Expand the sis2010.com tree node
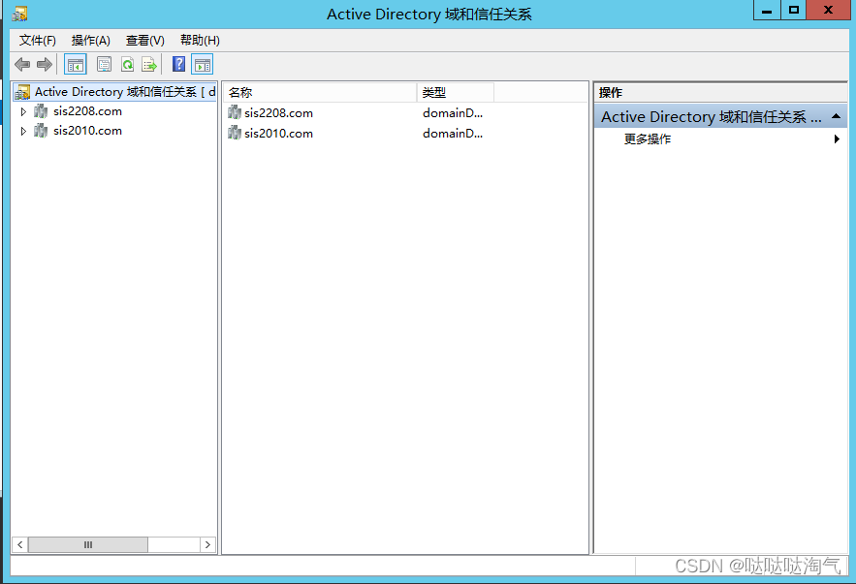The height and width of the screenshot is (584, 856). pyautogui.click(x=23, y=132)
